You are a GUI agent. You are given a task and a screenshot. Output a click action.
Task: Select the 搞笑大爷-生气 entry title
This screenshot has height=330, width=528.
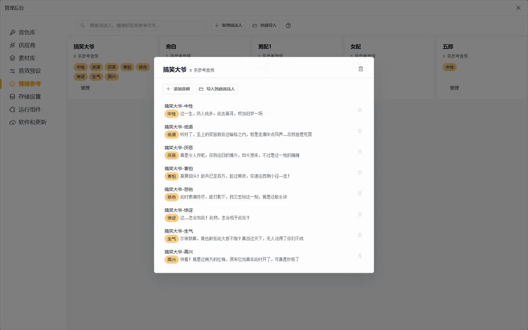click(179, 231)
